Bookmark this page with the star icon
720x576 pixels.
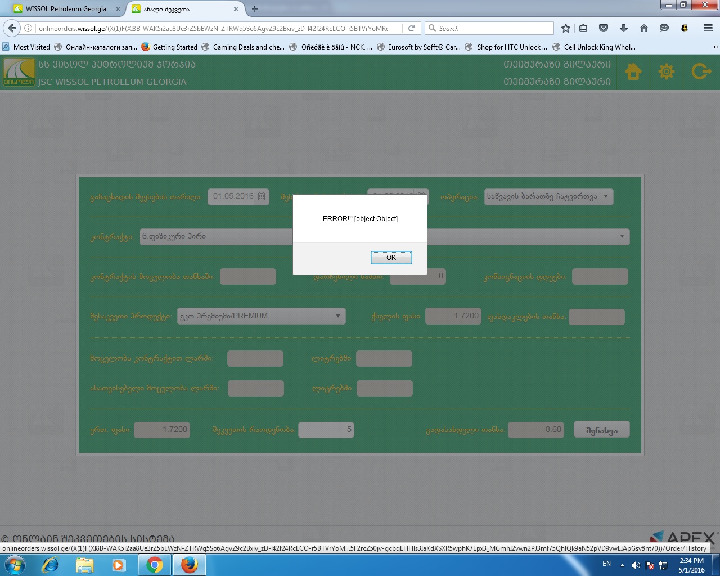[566, 28]
